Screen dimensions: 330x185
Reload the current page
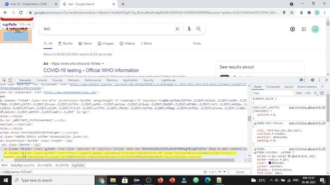click(21, 12)
